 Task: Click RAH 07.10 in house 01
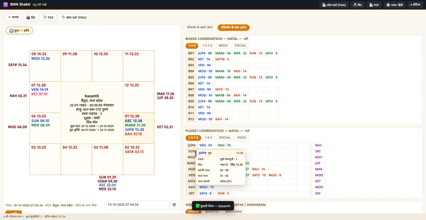tap(133, 134)
